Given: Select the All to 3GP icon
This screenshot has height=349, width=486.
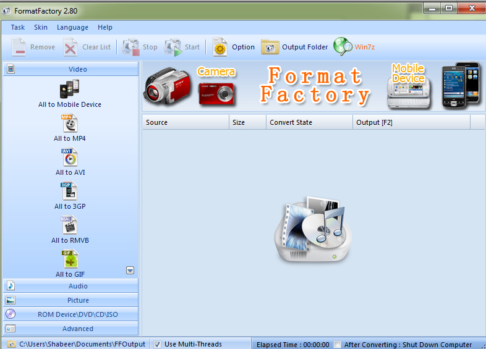Looking at the screenshot, I should point(69,191).
